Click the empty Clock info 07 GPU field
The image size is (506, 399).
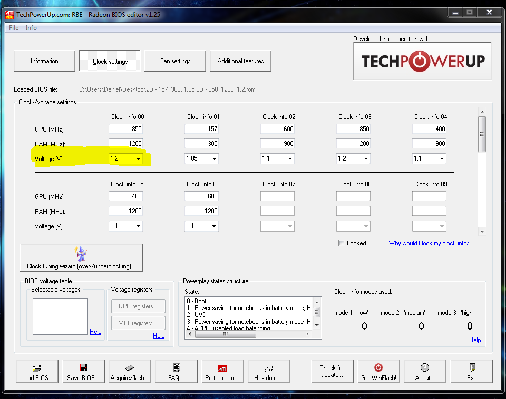coord(278,196)
